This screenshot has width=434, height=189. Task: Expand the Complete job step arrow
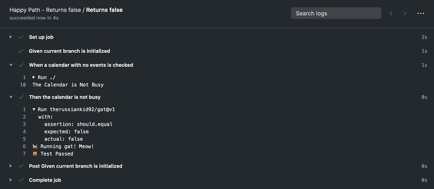tap(11, 180)
